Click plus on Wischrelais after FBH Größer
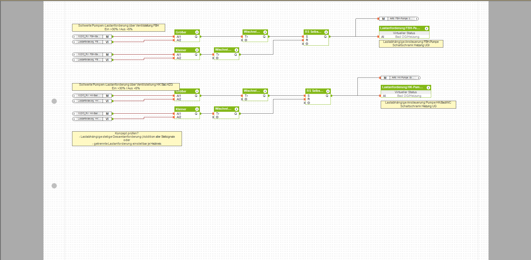Viewport: 531px width, 260px height. coord(246,40)
